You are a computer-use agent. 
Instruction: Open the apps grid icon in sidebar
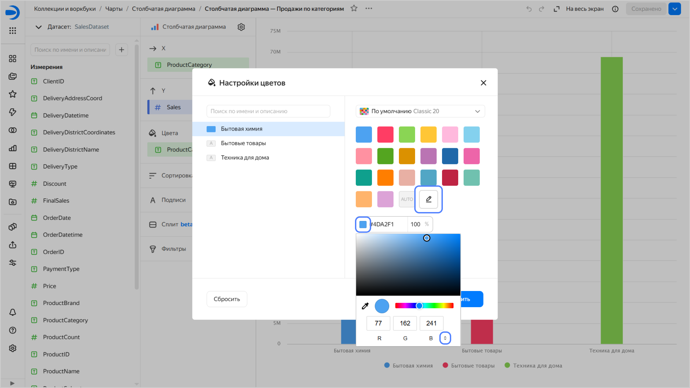pos(13,30)
